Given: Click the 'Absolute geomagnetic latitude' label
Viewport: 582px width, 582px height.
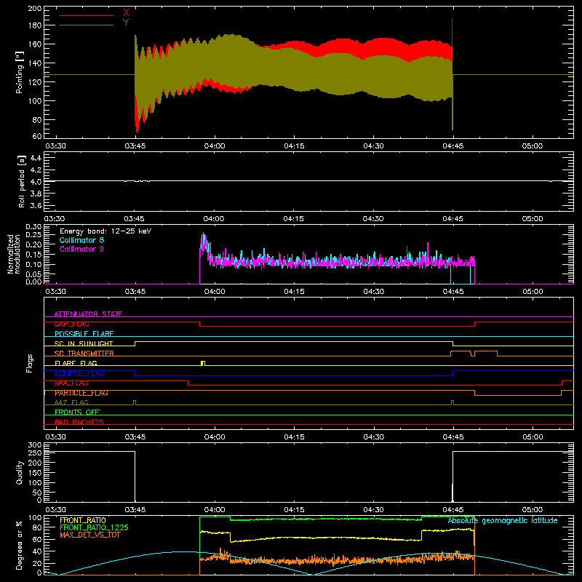Looking at the screenshot, I should (x=503, y=520).
